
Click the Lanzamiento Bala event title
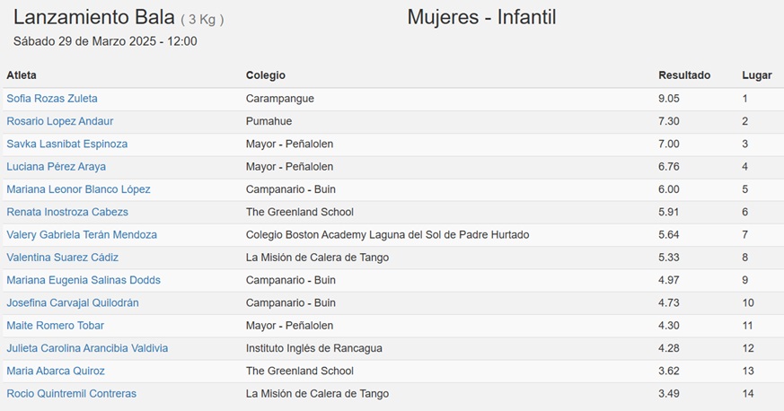94,17
